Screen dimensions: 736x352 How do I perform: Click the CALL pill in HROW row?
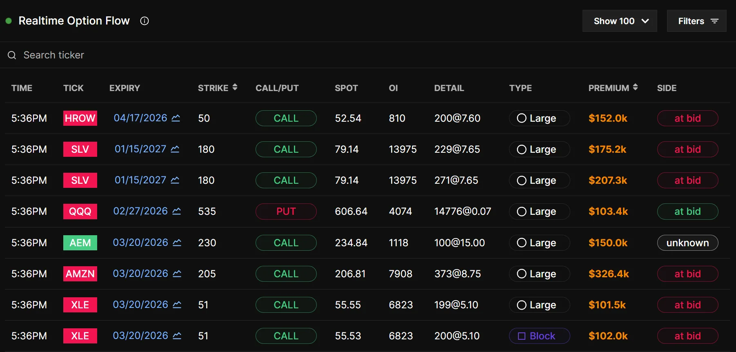tap(286, 118)
